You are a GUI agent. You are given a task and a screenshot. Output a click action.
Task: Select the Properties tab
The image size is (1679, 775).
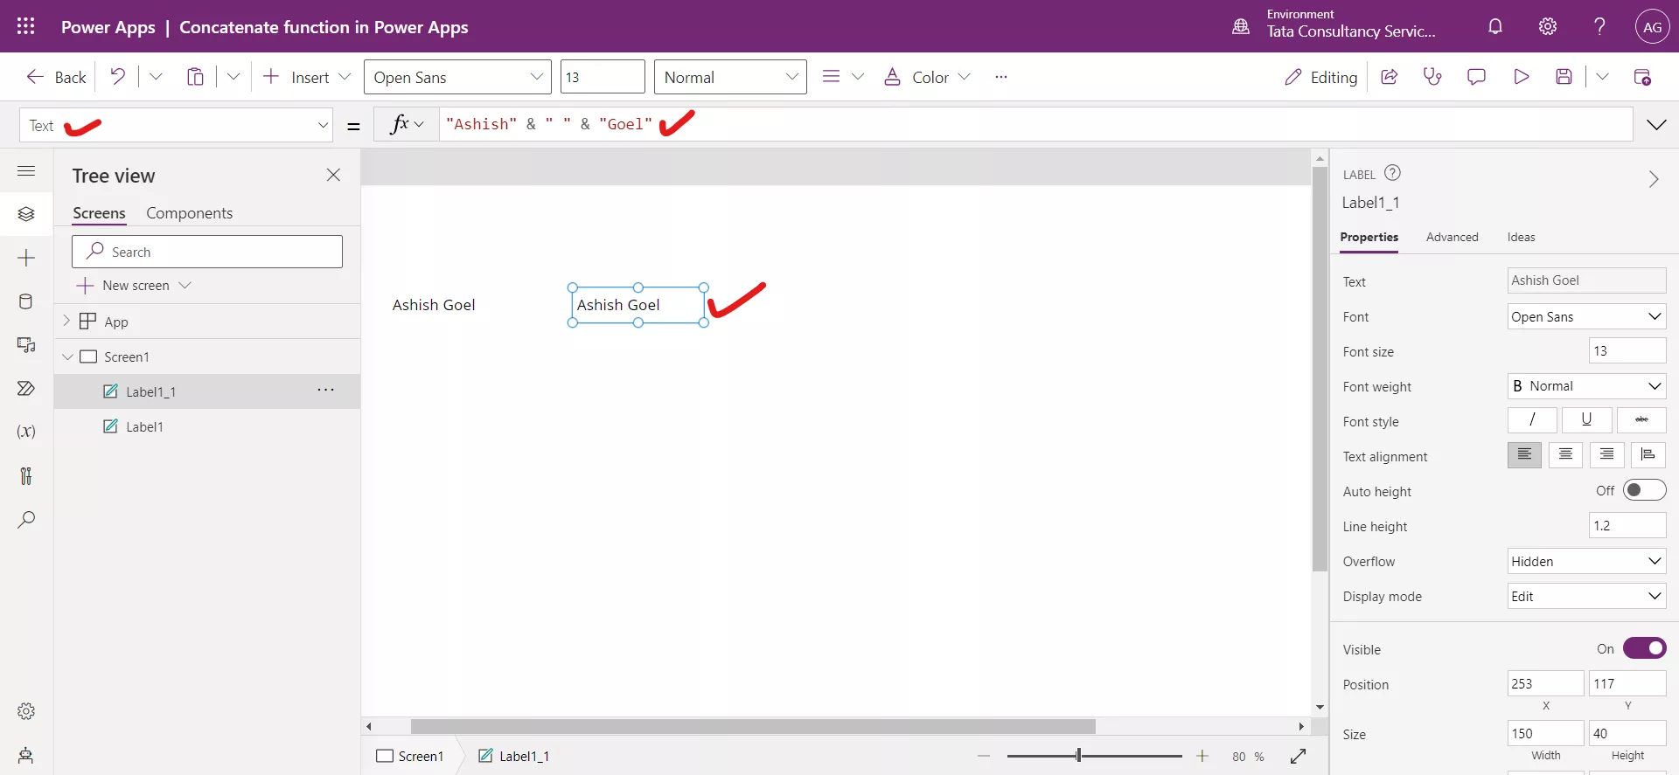point(1369,237)
